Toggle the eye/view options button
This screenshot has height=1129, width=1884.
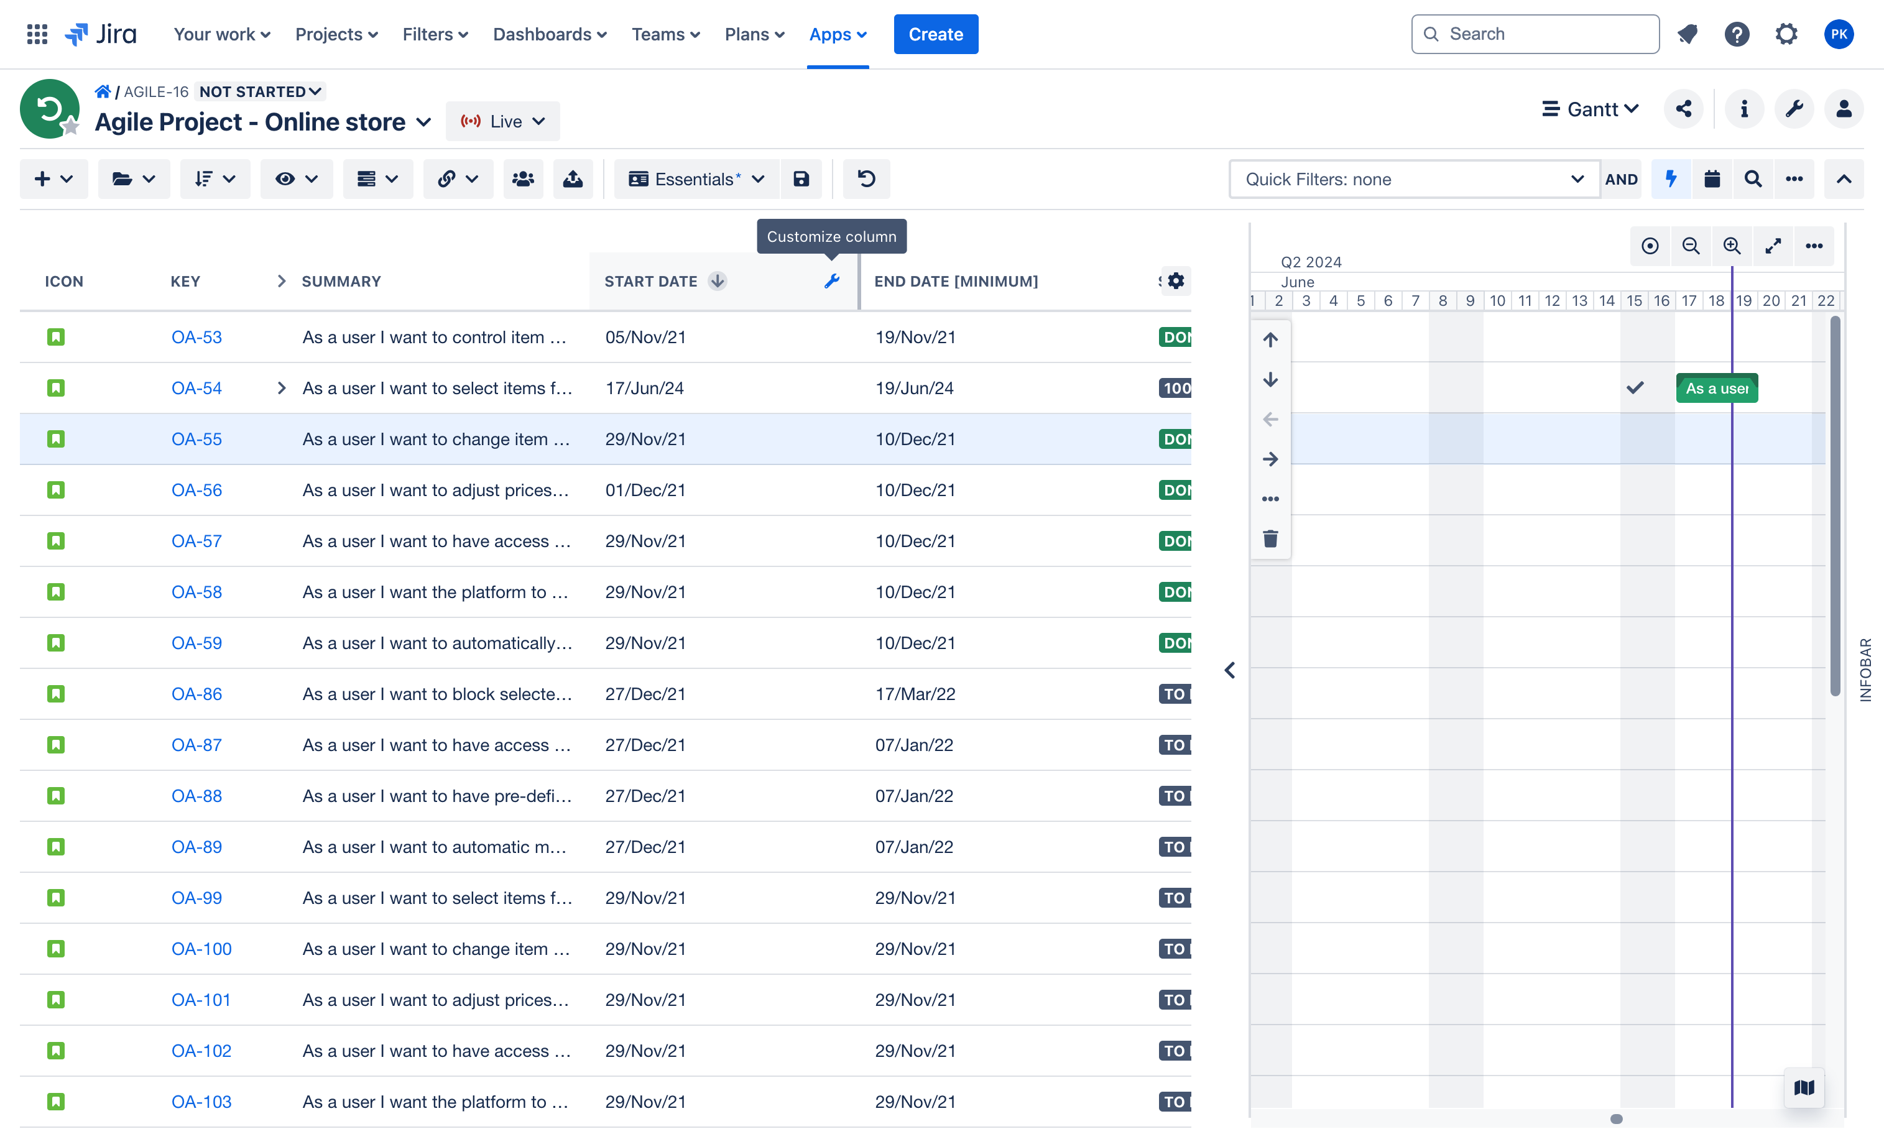295,179
